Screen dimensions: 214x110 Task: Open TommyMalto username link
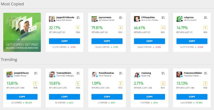coord(64,73)
